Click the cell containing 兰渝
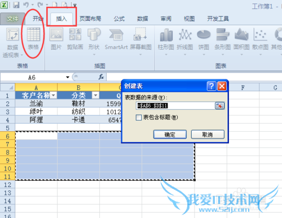Viewport: 282px width, 218px height. pos(36,104)
